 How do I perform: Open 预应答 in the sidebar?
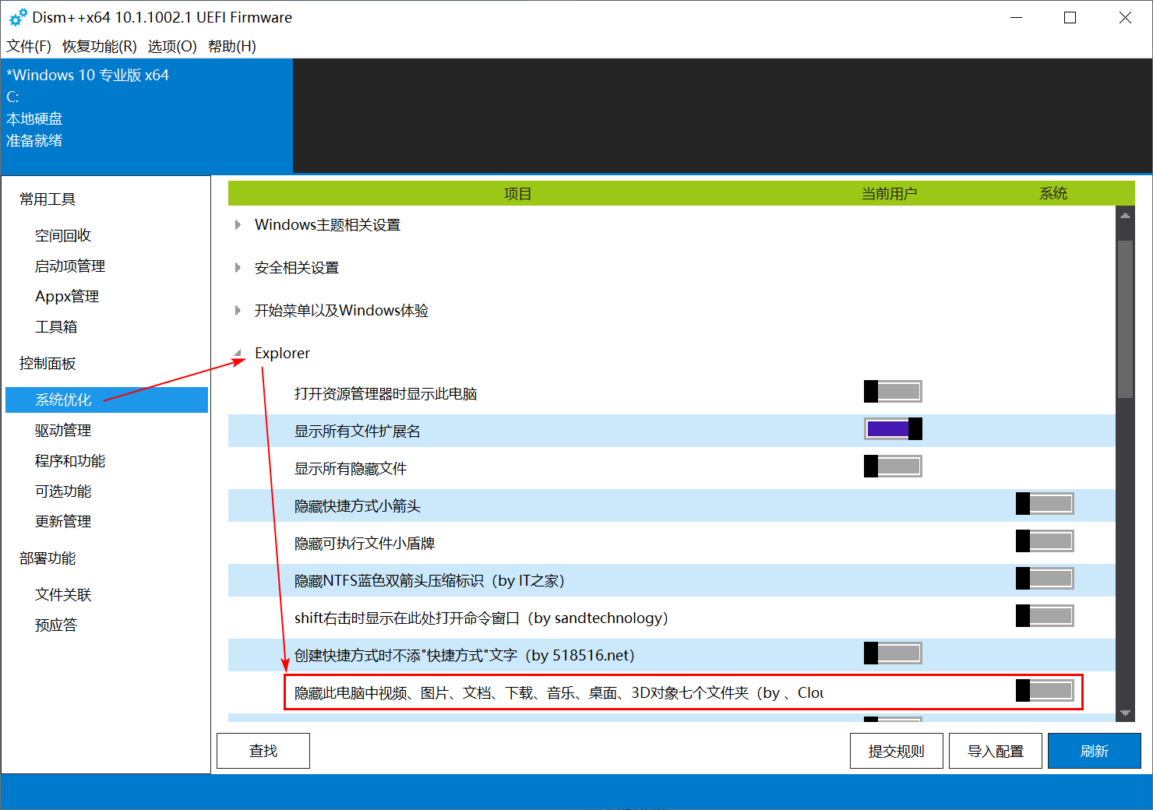pyautogui.click(x=56, y=625)
